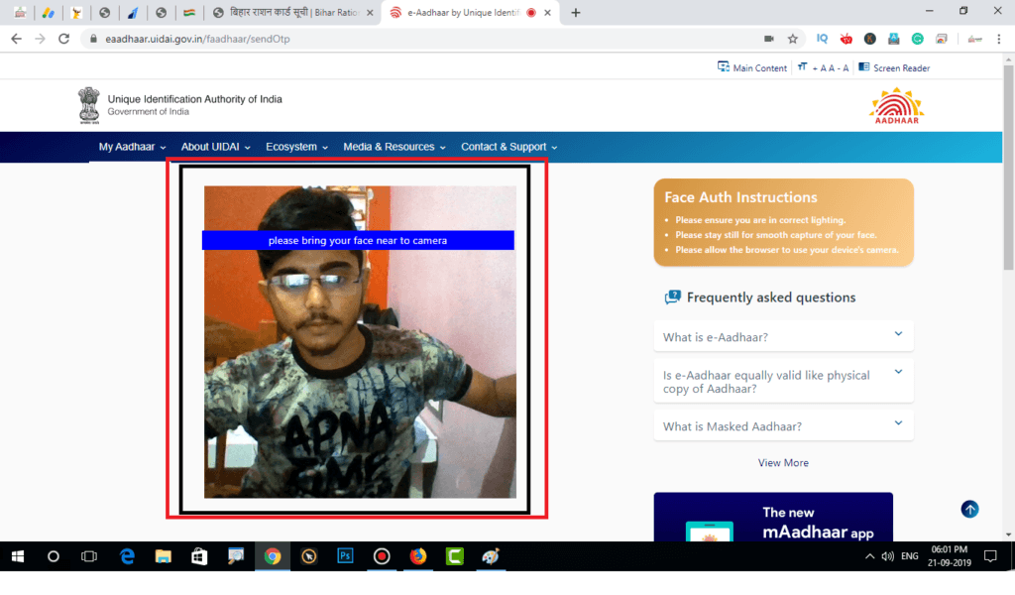Open the Contact & Support menu
Screen dimensions: 1015x595
pyautogui.click(x=508, y=147)
